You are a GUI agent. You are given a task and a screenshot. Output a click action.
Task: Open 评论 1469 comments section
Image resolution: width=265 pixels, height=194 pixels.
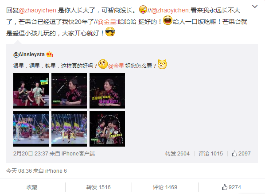click(x=165, y=187)
